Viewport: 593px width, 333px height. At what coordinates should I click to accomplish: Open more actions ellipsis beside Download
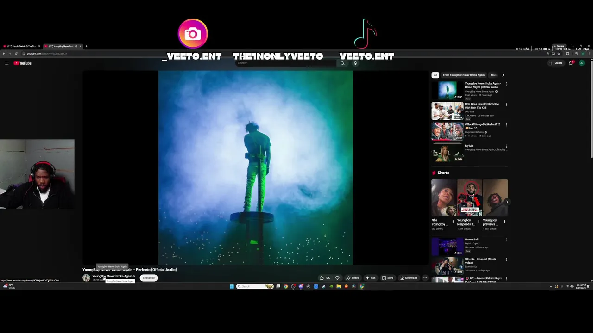click(425, 278)
